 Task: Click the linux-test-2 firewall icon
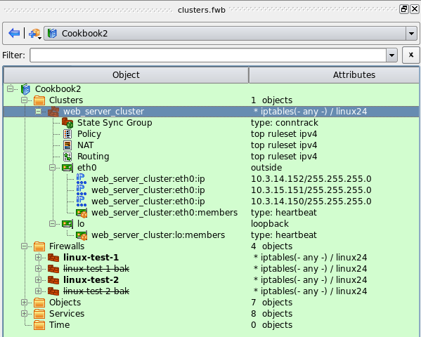[x=53, y=280]
